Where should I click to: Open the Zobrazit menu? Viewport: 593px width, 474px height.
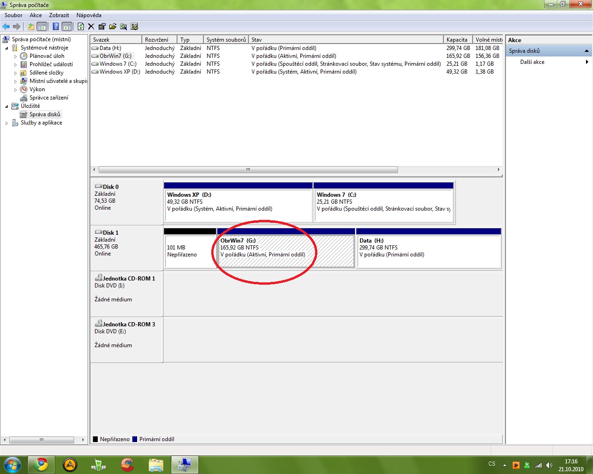point(59,15)
